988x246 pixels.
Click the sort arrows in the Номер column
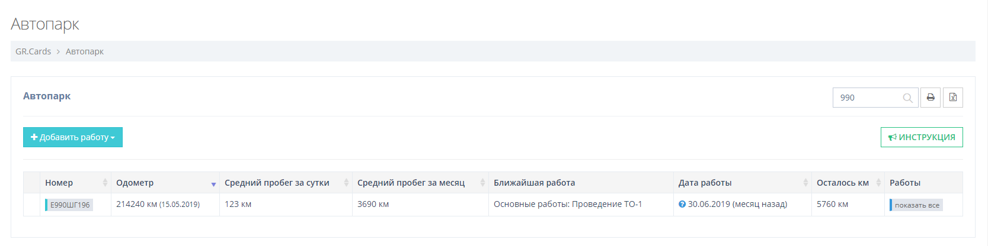pos(105,183)
